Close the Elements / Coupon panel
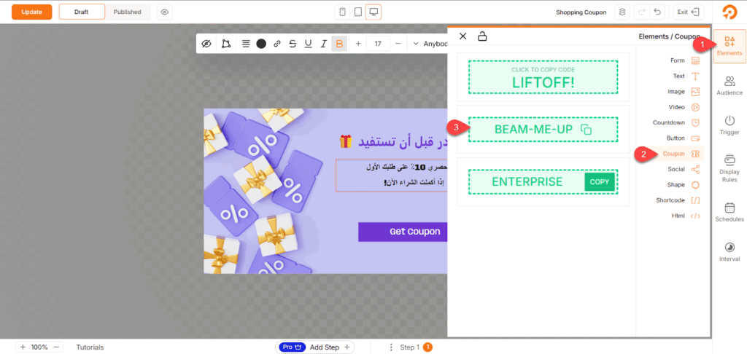This screenshot has width=747, height=354. pyautogui.click(x=462, y=36)
